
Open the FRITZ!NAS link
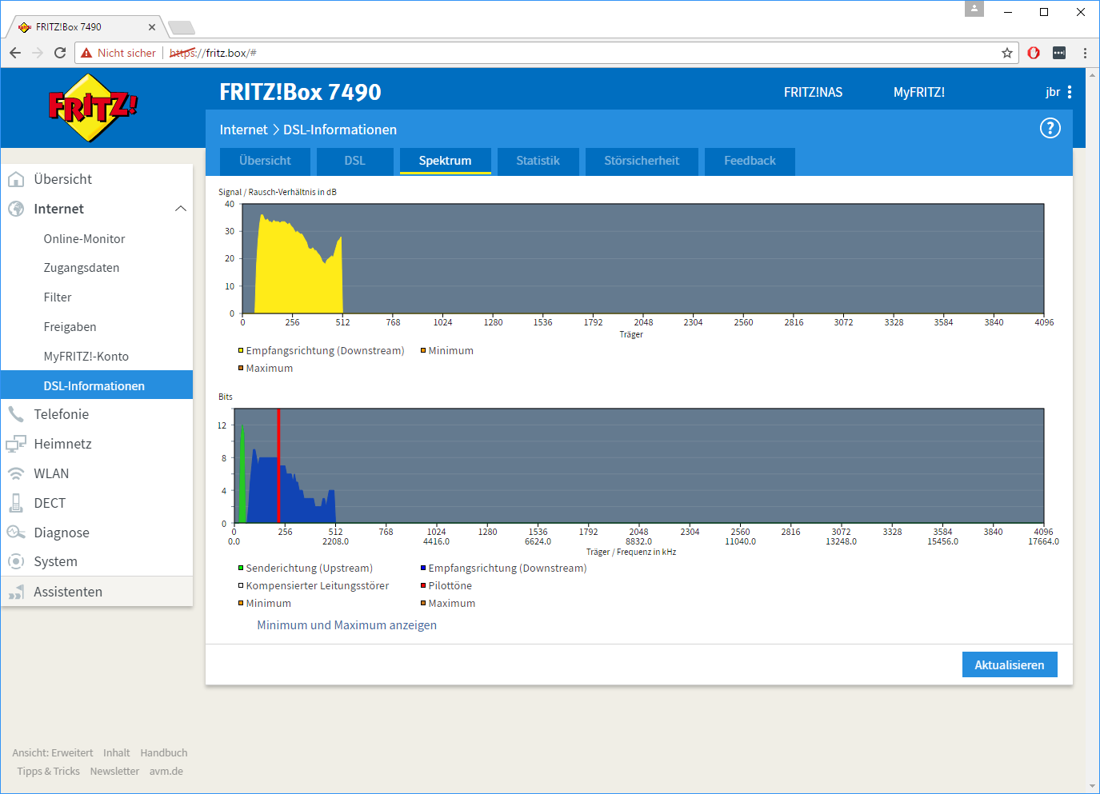point(813,92)
